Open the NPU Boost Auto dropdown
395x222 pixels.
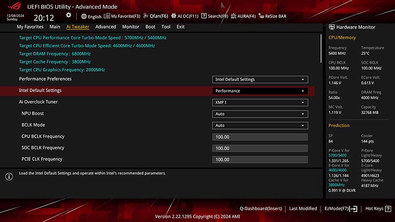260,114
